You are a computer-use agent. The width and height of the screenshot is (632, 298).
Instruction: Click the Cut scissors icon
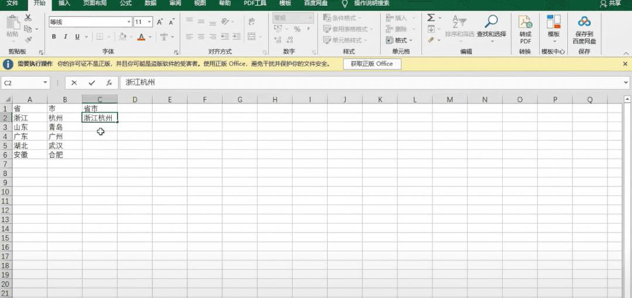28,18
